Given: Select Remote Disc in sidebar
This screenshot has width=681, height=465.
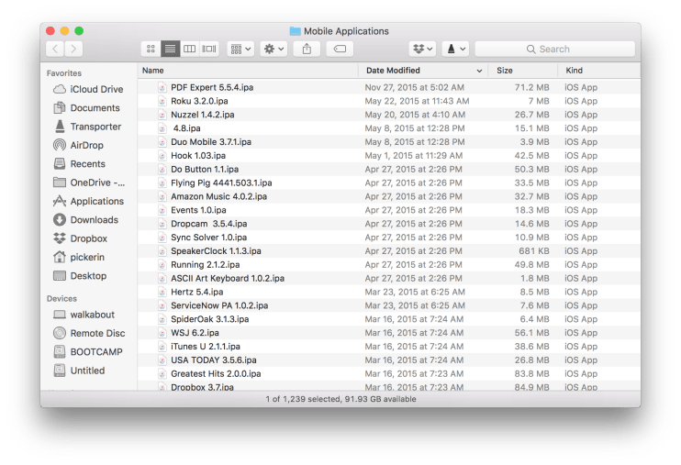Looking at the screenshot, I should pos(89,333).
